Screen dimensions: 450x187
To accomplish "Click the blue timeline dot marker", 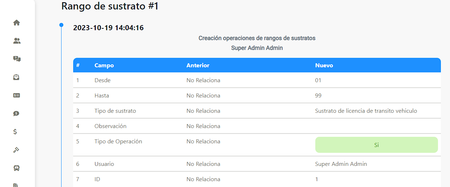I will coord(61,25).
